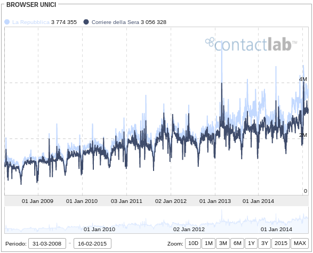Click the La Repubblica value 3 774 355

point(64,22)
